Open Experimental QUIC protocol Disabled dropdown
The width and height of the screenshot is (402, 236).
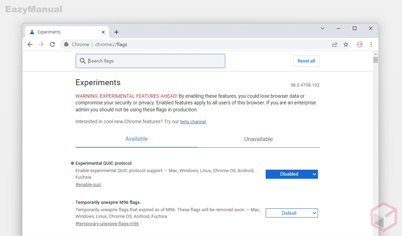[292, 174]
